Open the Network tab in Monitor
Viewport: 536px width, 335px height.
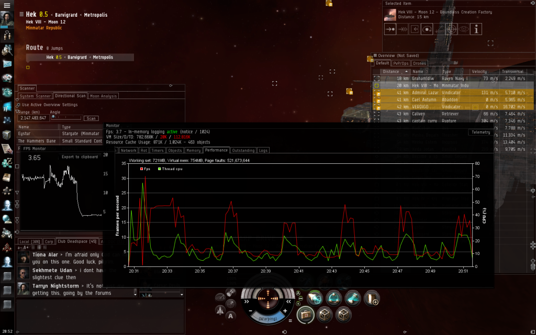coord(129,150)
